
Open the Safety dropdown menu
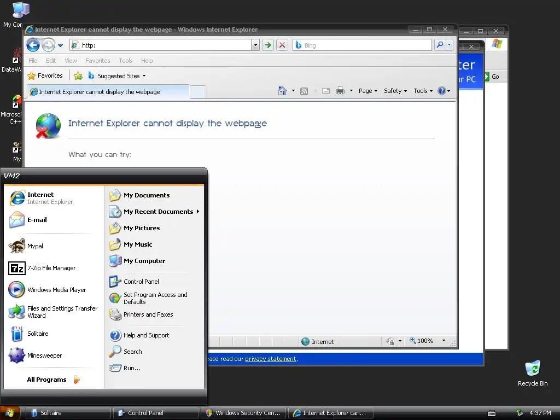(x=395, y=91)
